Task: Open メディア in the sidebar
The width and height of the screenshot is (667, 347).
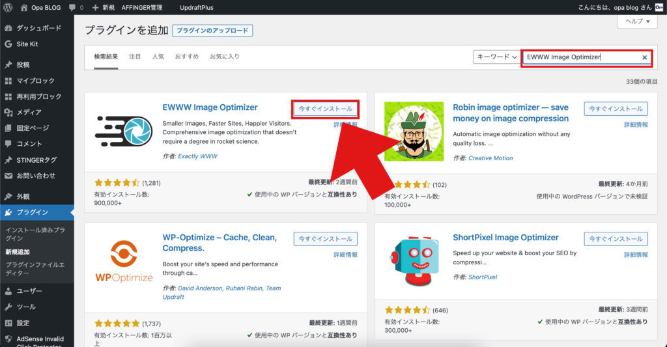Action: point(29,112)
